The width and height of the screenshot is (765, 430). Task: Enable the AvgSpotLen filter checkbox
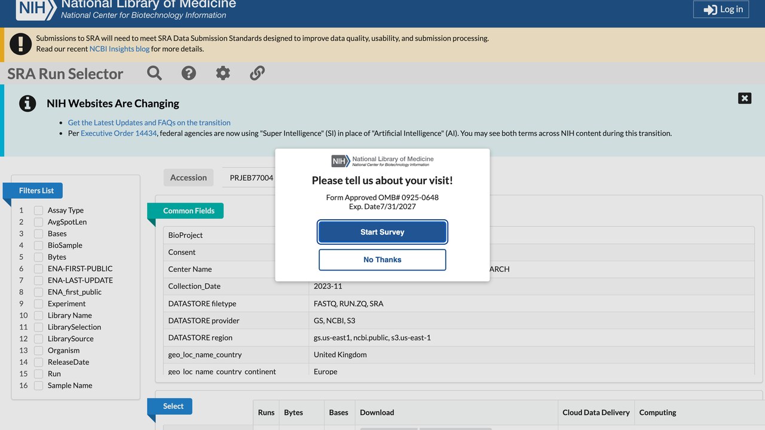[x=38, y=222]
